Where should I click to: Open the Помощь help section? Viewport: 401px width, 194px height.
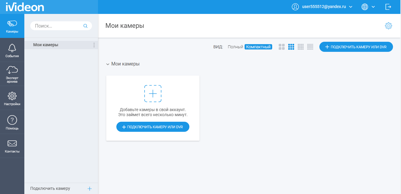click(12, 122)
